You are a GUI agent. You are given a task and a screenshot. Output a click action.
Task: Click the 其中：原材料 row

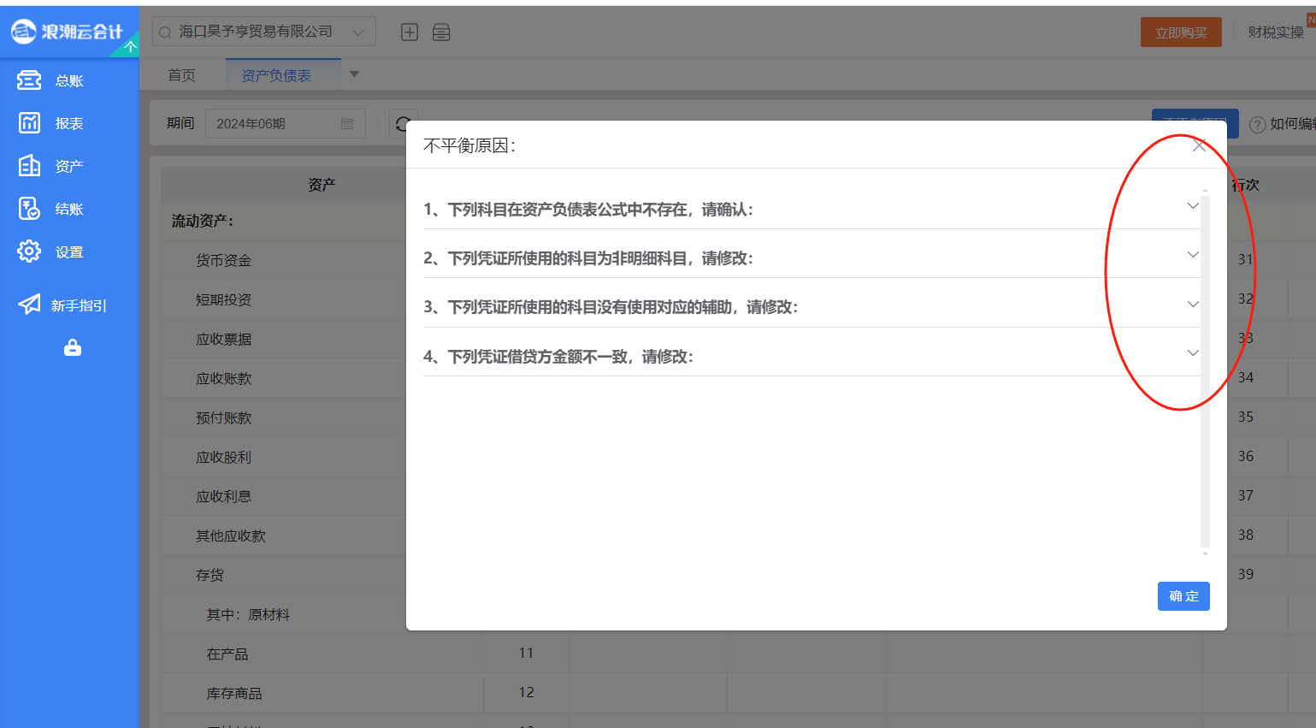point(248,614)
